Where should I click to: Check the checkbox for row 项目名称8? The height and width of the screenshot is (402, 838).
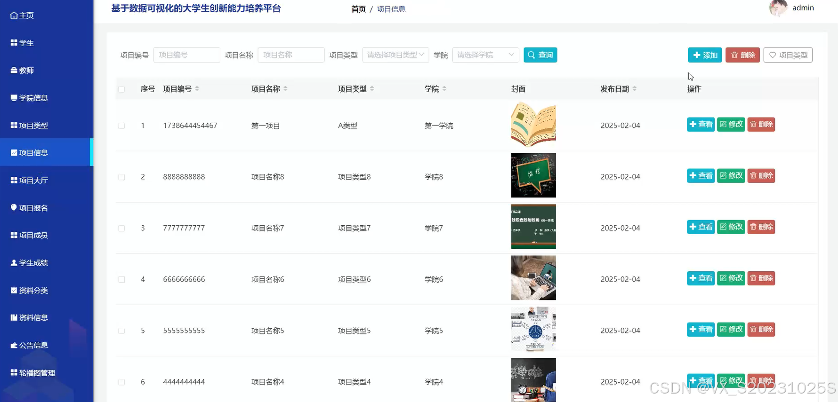pyautogui.click(x=121, y=177)
